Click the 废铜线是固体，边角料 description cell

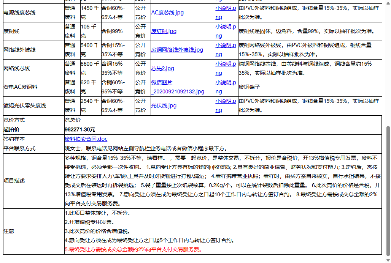(x=310, y=31)
